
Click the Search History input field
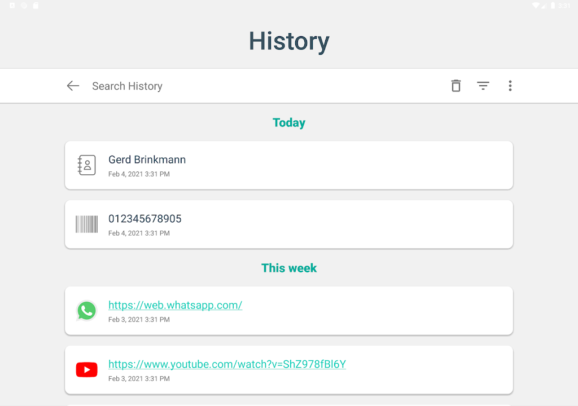coord(127,86)
